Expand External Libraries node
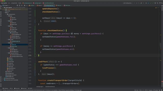Screen dimensions: 163x91 (x=3, y=78)
